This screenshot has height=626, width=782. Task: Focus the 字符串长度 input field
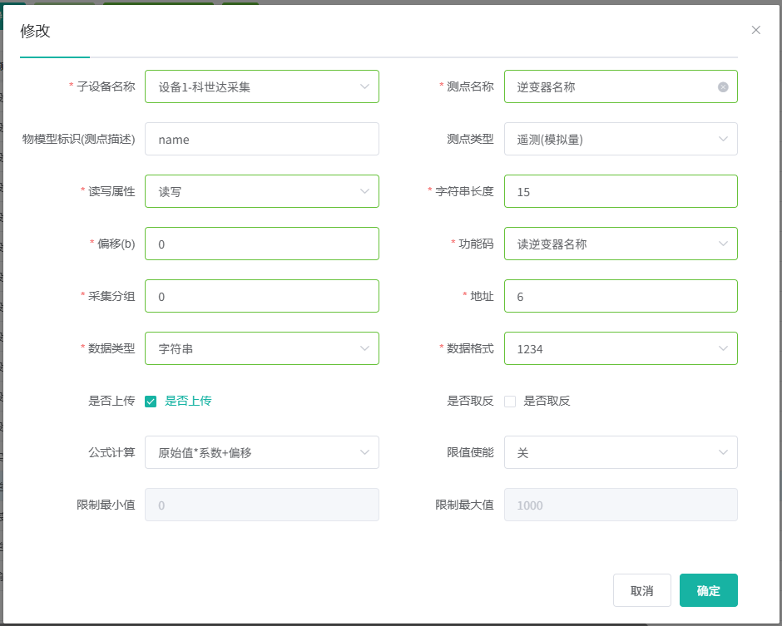pos(620,191)
